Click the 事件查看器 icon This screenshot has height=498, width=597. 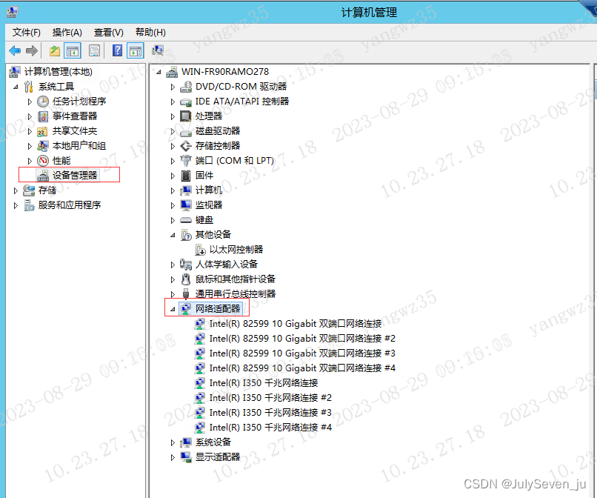[x=43, y=116]
